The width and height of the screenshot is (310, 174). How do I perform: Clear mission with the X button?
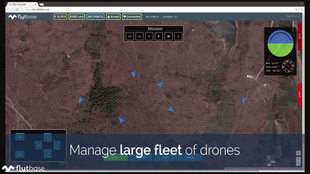(x=149, y=37)
